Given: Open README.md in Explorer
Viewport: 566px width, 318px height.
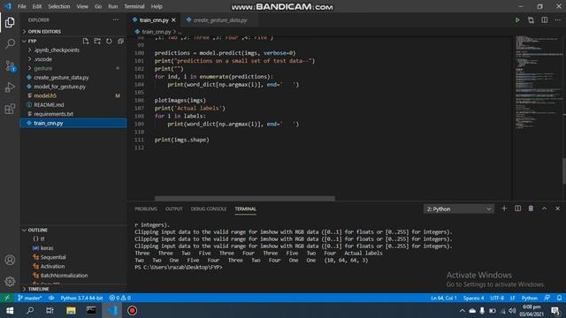Looking at the screenshot, I should pos(49,105).
